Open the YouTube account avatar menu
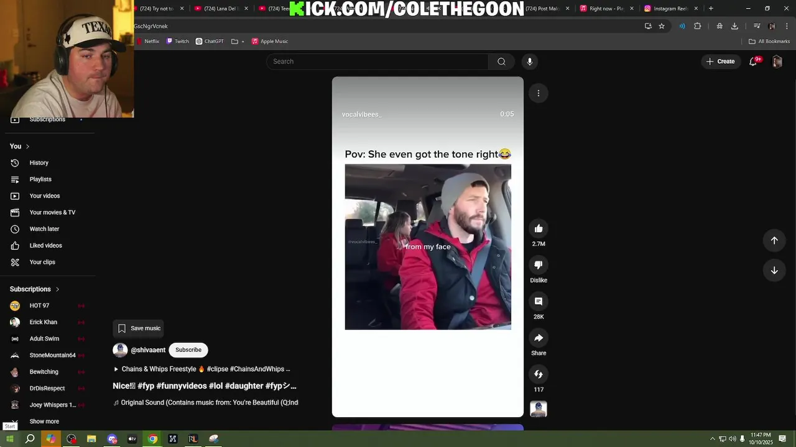The image size is (796, 447). (x=777, y=61)
